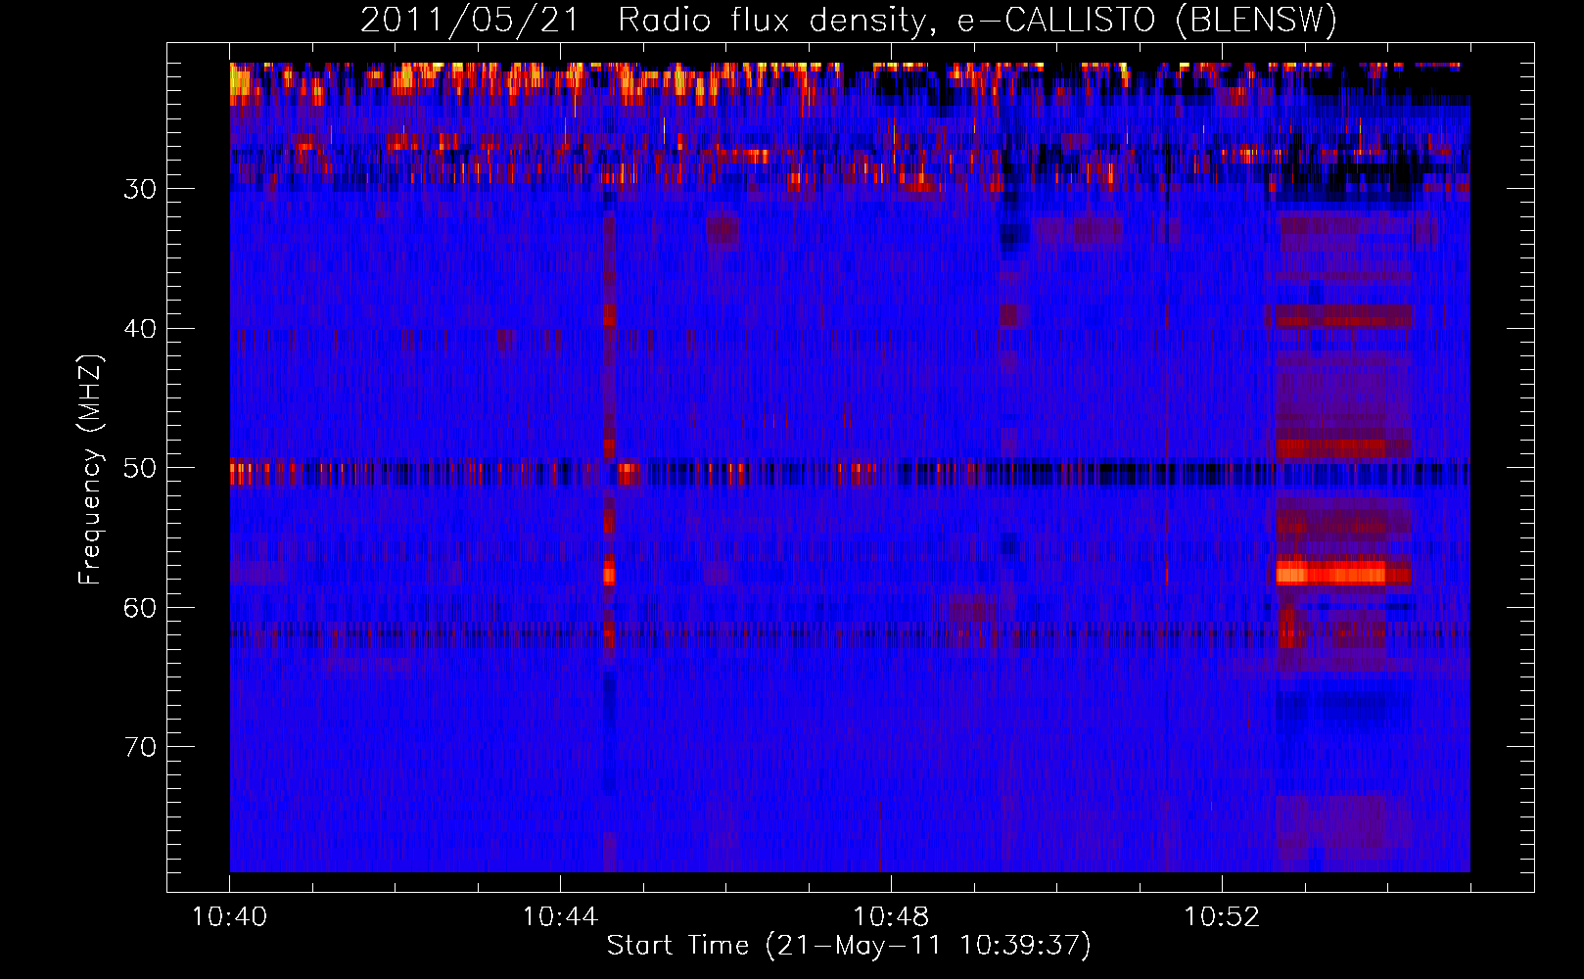This screenshot has width=1584, height=979.
Task: Click the '30' frequency tick label
Action: click(140, 189)
